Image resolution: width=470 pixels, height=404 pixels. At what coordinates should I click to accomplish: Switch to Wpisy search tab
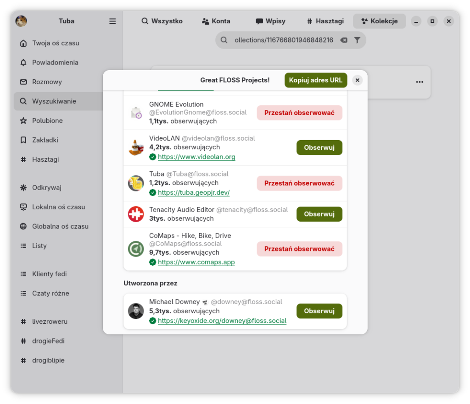point(271,21)
